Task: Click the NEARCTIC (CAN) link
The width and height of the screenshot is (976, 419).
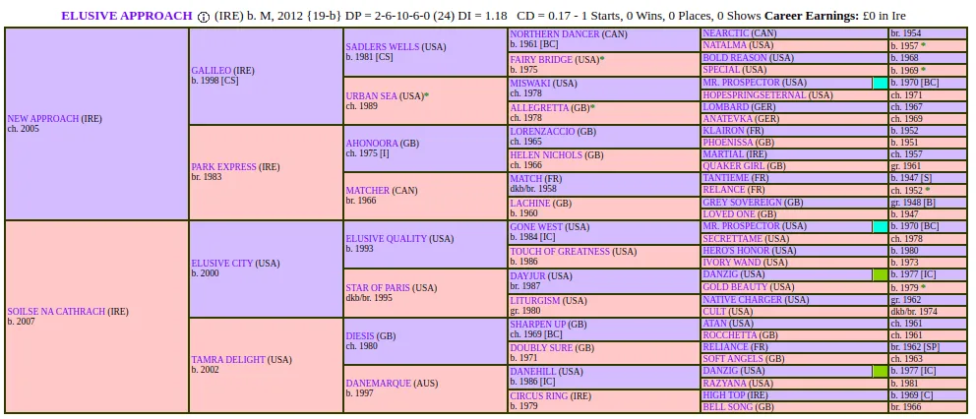Action: point(726,33)
